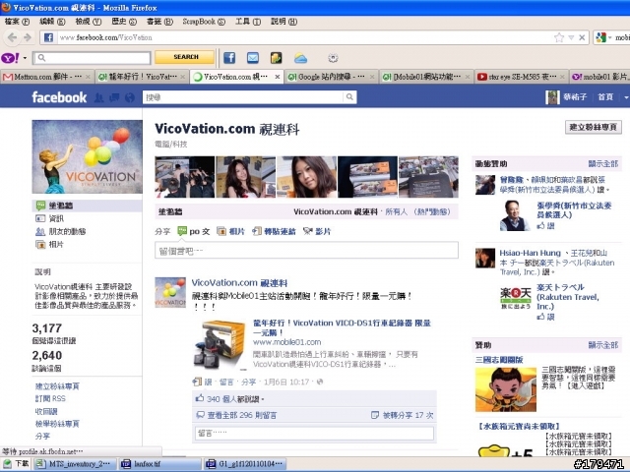Click the Facebook search magnifier button
This screenshot has height=472, width=630.
349,96
